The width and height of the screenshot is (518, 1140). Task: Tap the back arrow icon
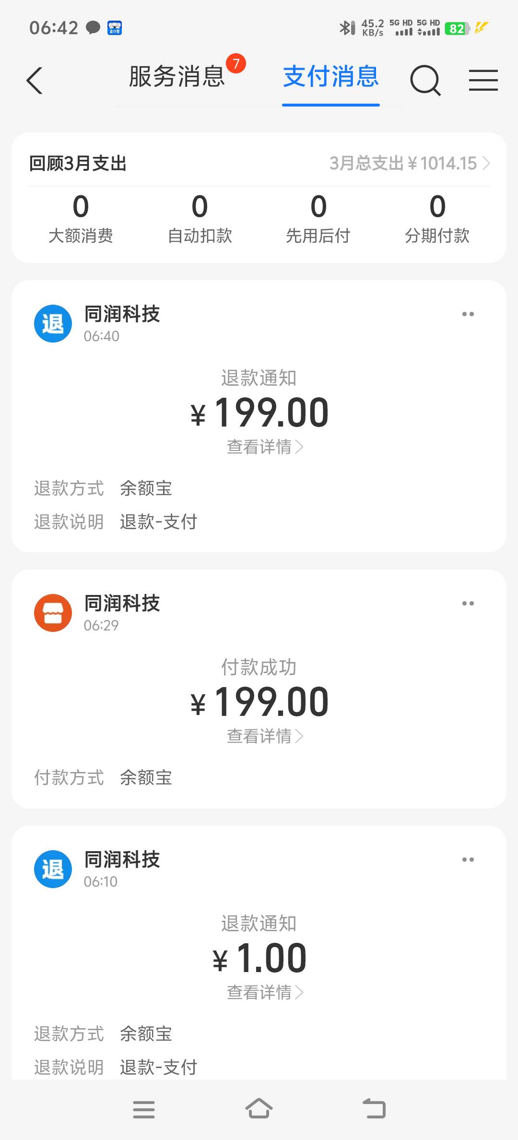(35, 80)
